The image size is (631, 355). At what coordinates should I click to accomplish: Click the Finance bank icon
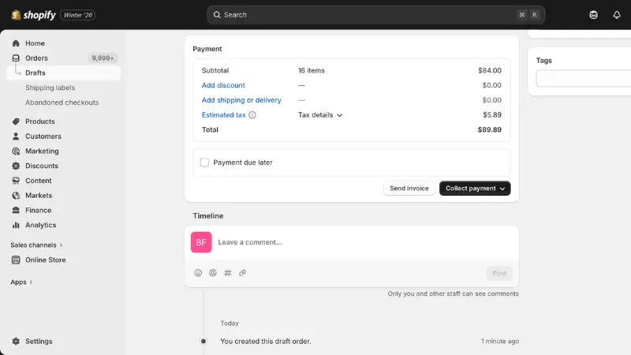(x=16, y=210)
